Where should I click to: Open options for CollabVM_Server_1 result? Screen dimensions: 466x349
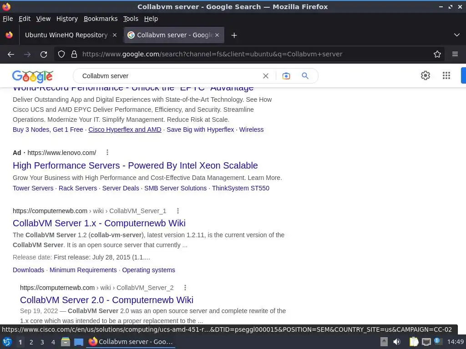178,211
